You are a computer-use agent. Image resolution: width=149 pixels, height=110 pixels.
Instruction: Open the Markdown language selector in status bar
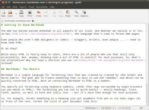tap(92, 108)
